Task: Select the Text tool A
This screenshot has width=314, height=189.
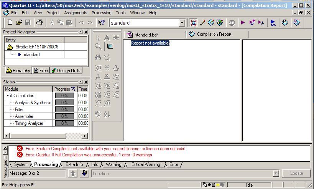Action: pos(107,38)
